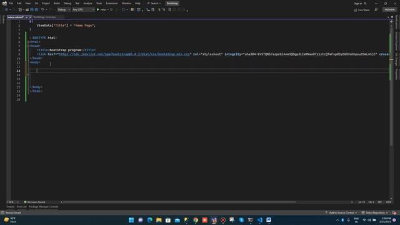Open the File menu
The image size is (400, 225).
(11, 3)
